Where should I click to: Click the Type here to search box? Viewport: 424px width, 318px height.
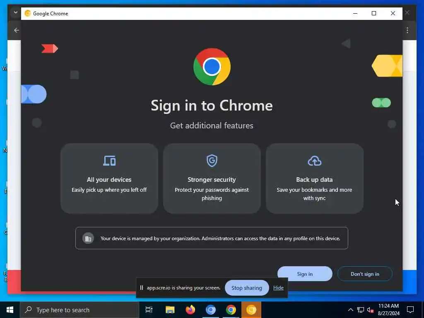coord(79,310)
